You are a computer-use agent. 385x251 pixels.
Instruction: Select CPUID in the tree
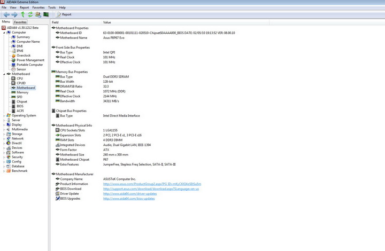tap(21, 83)
